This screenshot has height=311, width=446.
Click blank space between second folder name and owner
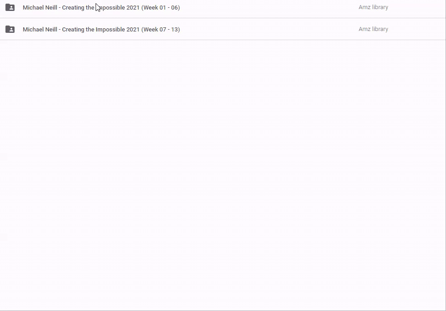pyautogui.click(x=269, y=30)
